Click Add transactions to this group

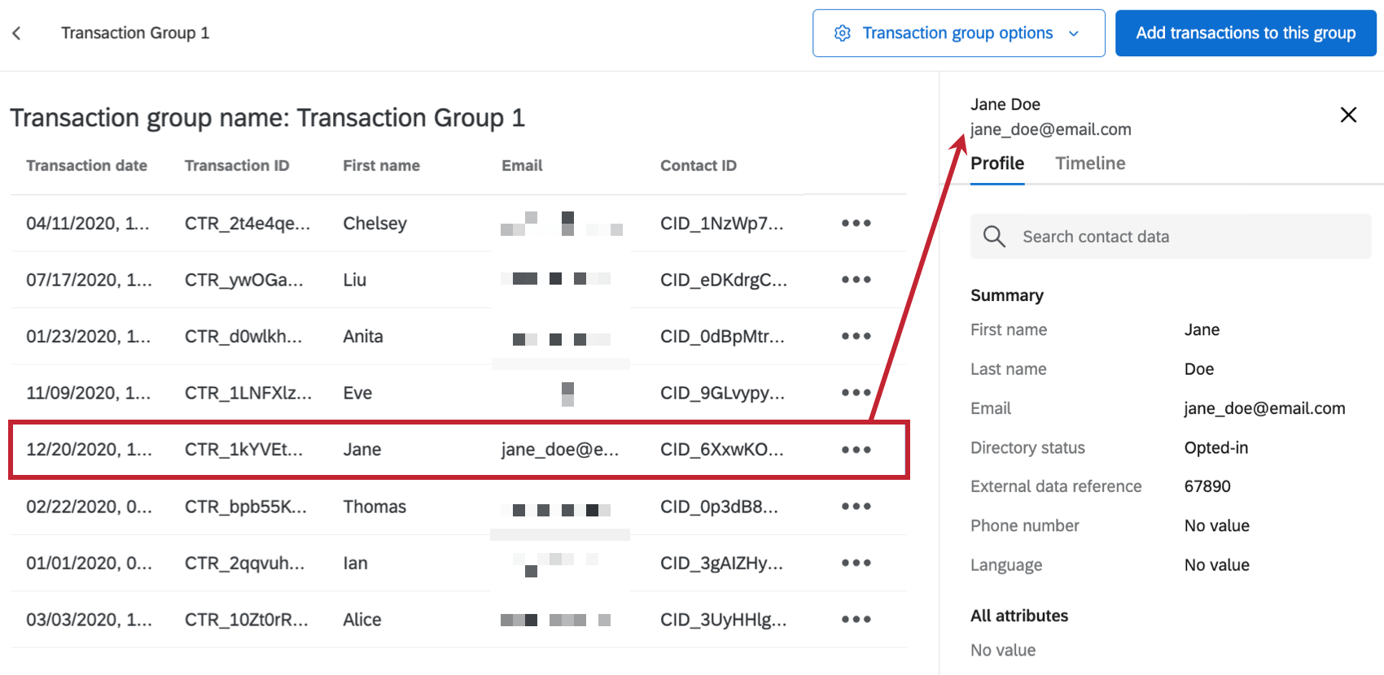click(x=1245, y=33)
